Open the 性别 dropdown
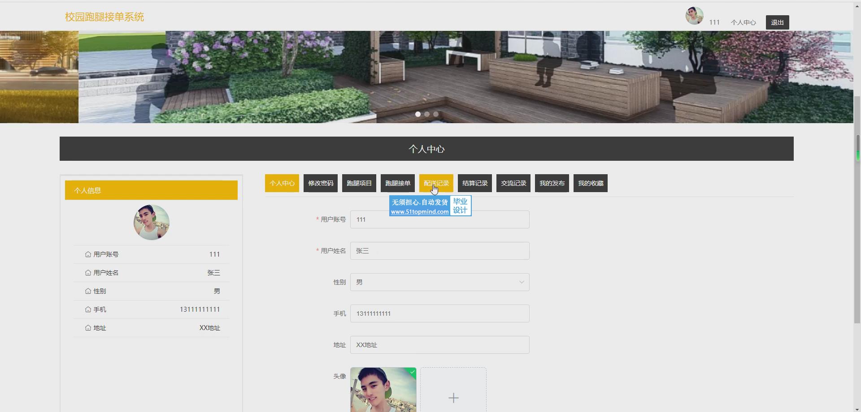This screenshot has width=861, height=412. pyautogui.click(x=439, y=282)
